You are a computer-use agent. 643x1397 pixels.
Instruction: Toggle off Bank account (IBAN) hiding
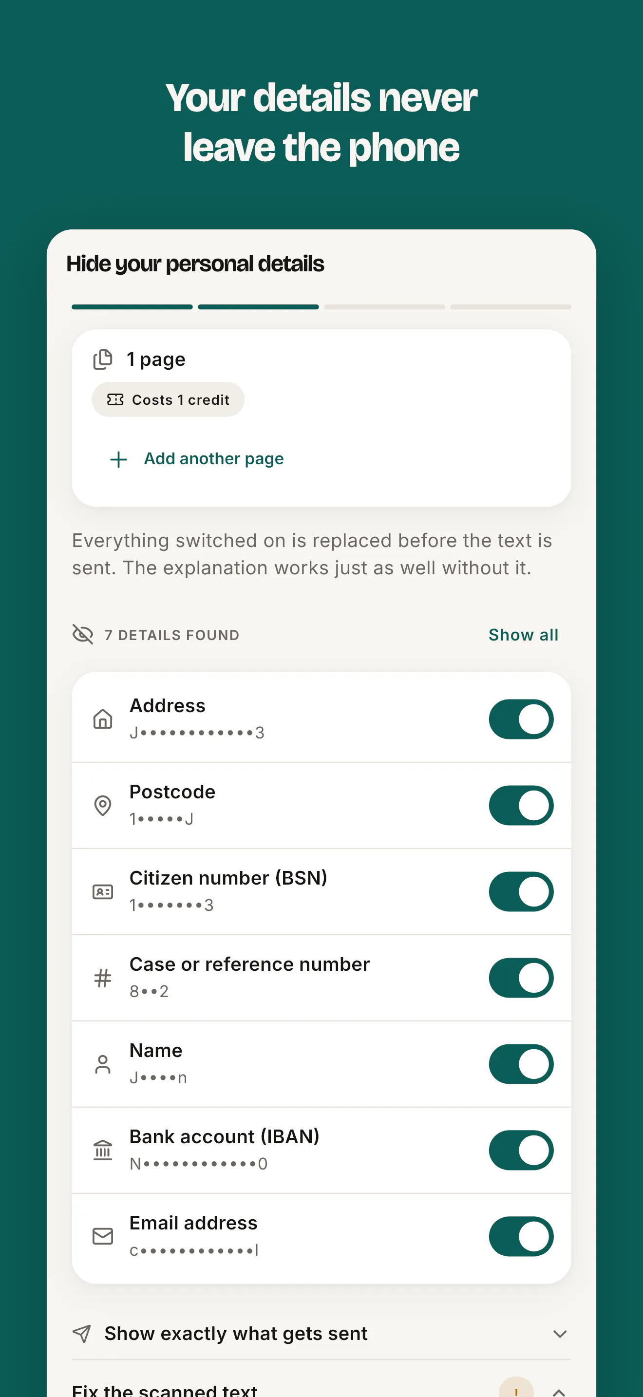[x=521, y=1150]
